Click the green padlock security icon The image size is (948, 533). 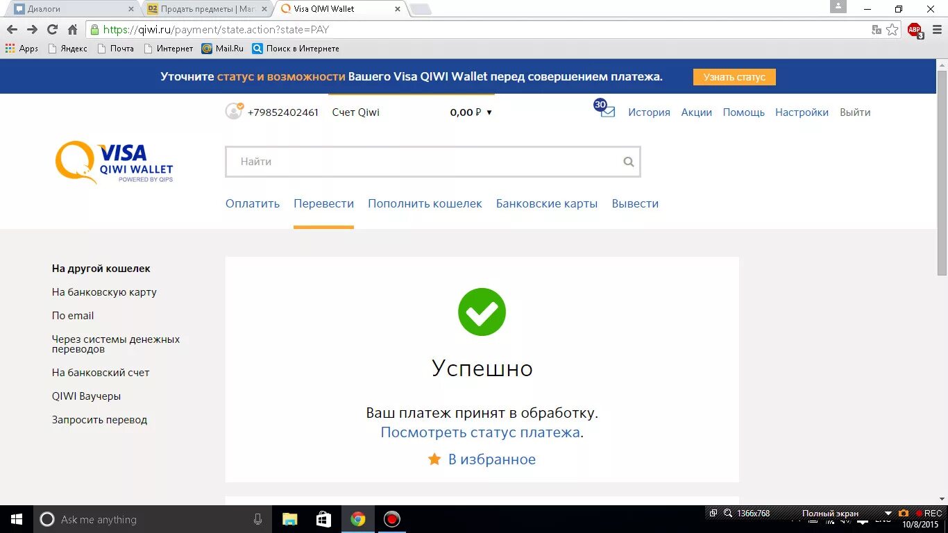95,30
